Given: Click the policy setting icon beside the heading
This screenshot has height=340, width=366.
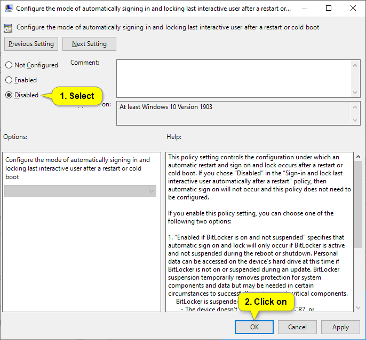Looking at the screenshot, I should coord(9,27).
